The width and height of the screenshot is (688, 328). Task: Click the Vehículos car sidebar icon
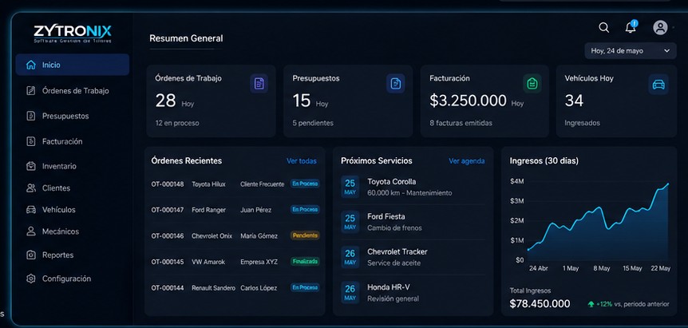pos(30,210)
